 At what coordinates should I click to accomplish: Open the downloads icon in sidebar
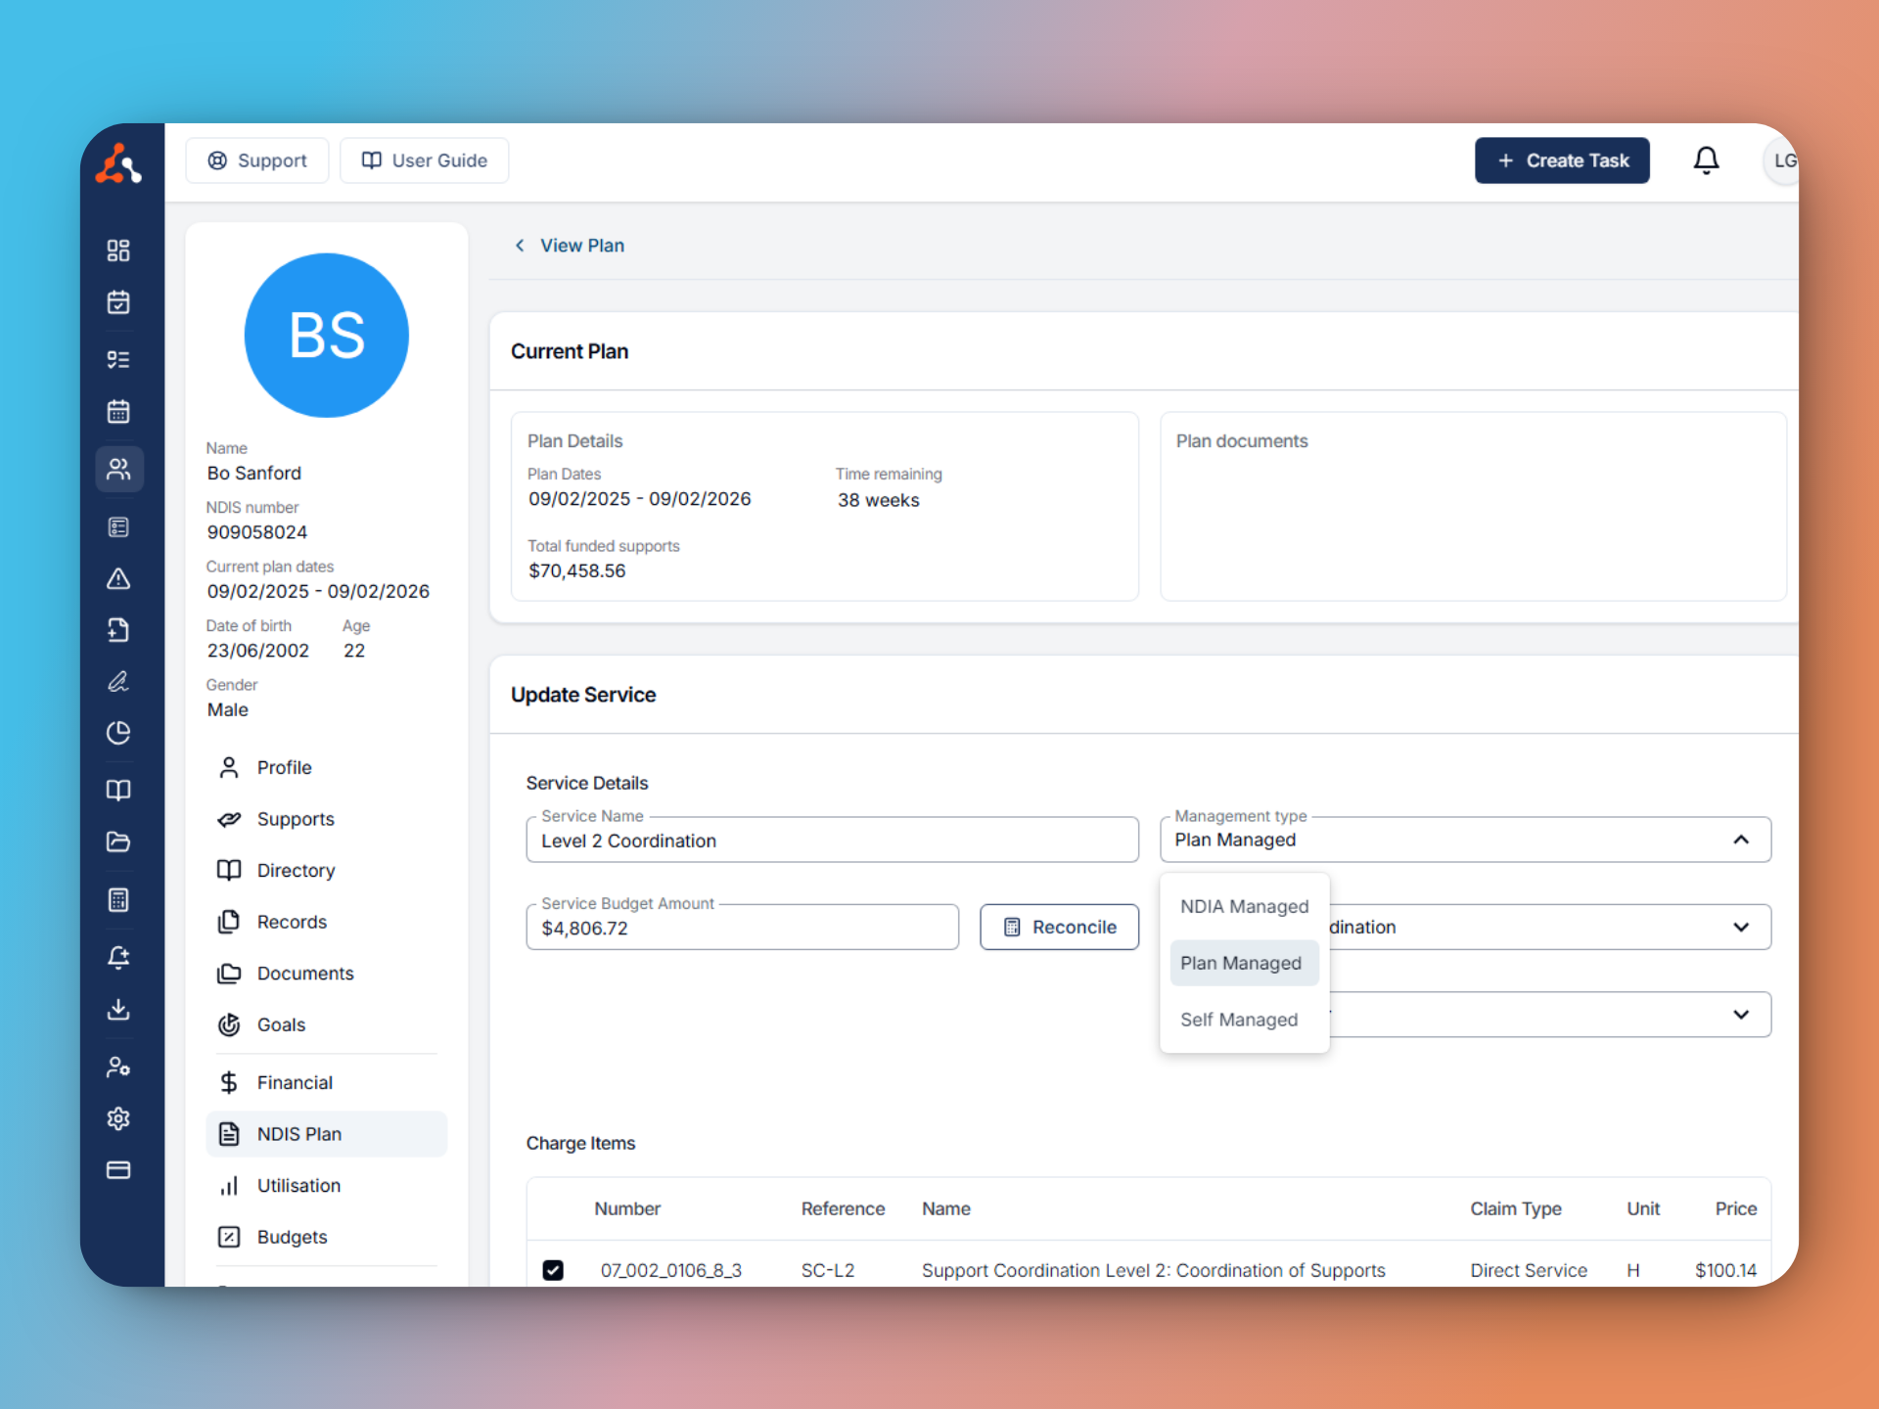click(118, 1010)
